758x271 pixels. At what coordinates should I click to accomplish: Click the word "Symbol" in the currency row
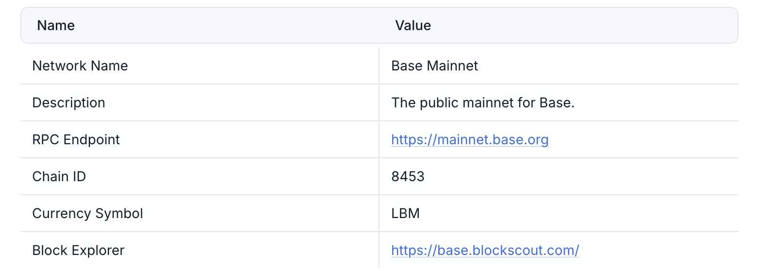coord(119,214)
